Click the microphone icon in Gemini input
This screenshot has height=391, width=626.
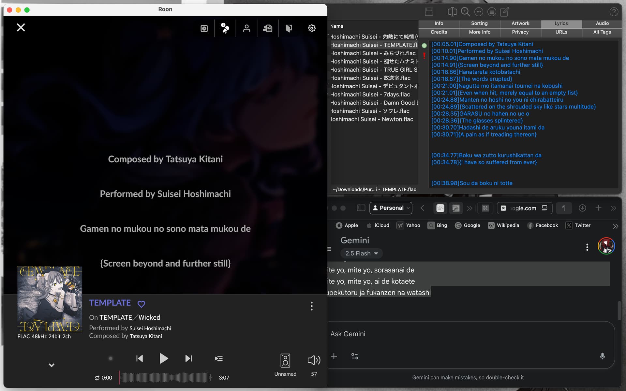(x=602, y=356)
